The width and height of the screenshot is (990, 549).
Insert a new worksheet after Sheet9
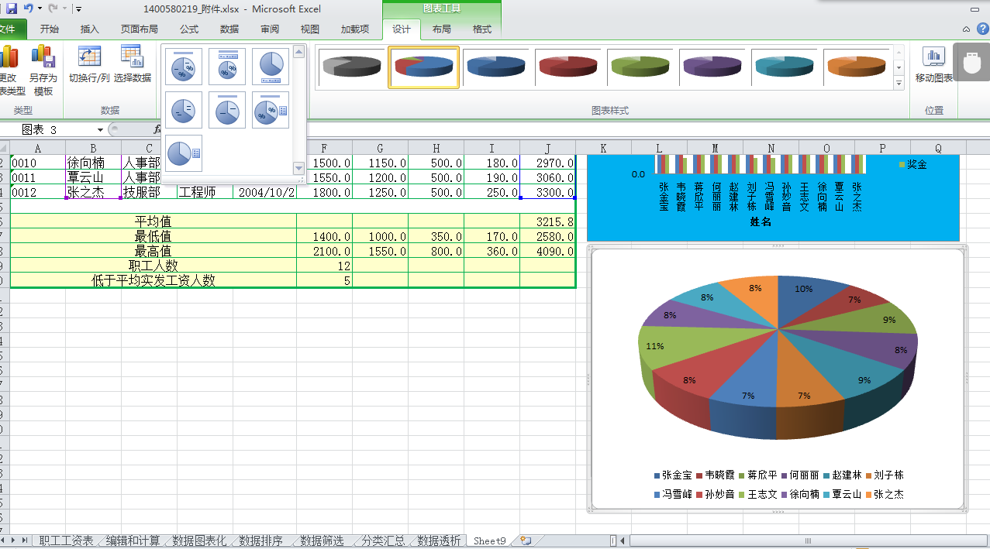tap(526, 540)
